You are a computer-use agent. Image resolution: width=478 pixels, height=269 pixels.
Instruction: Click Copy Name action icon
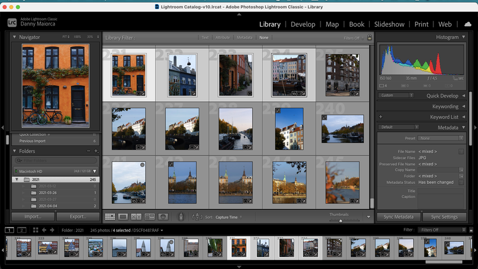click(x=461, y=170)
